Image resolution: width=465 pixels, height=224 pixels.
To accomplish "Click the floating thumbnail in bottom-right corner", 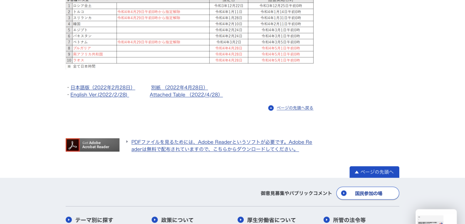I will pos(435,217).
